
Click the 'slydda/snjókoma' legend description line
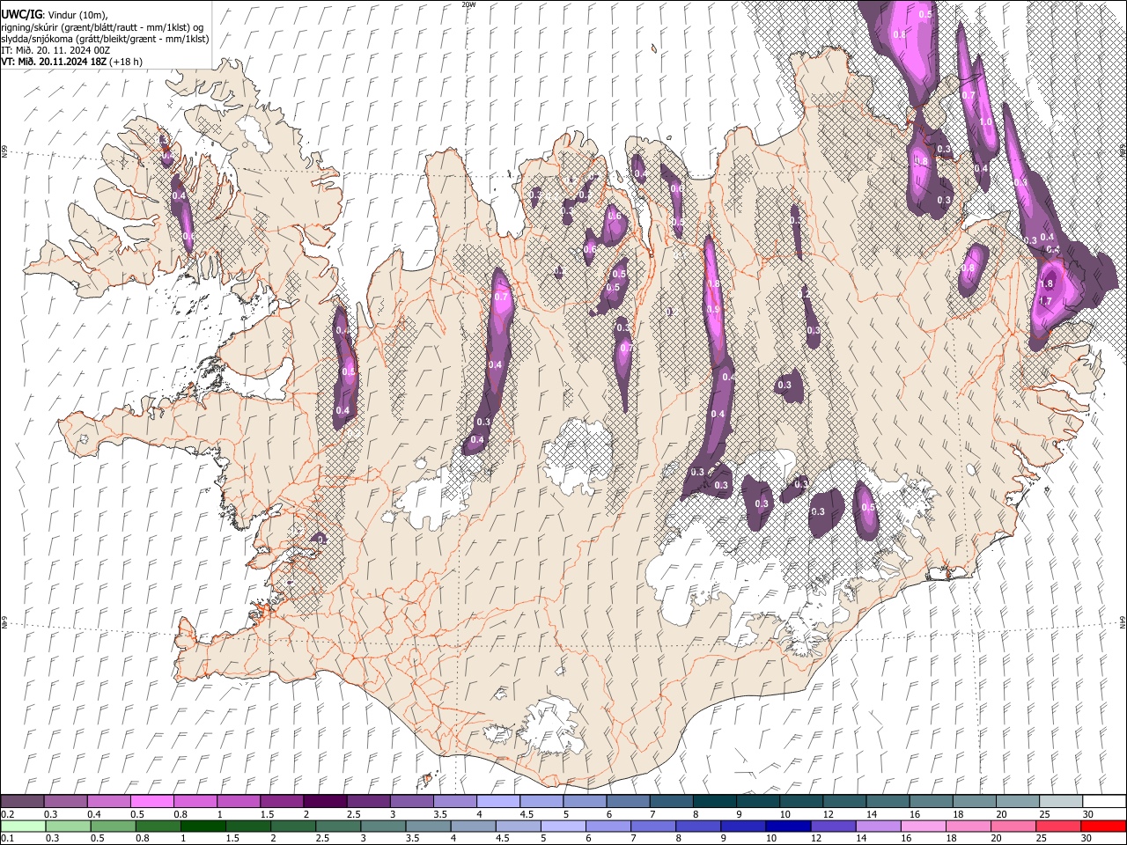pos(105,39)
